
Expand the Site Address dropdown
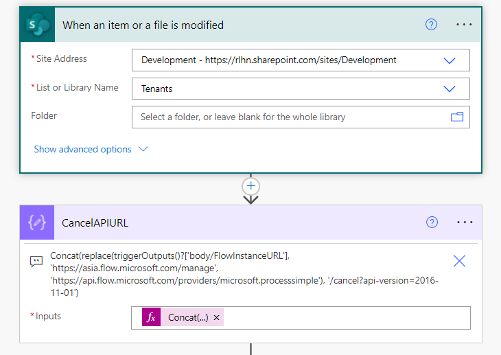[x=450, y=60]
